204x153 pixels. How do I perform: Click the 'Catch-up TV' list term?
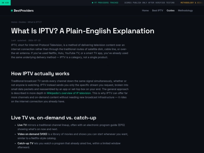click(x=25, y=144)
